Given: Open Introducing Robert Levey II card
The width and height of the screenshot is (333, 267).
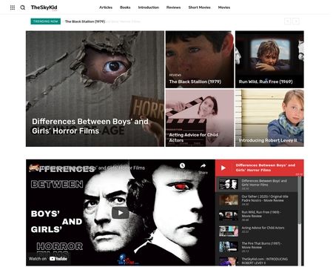Looking at the screenshot, I should tap(269, 118).
